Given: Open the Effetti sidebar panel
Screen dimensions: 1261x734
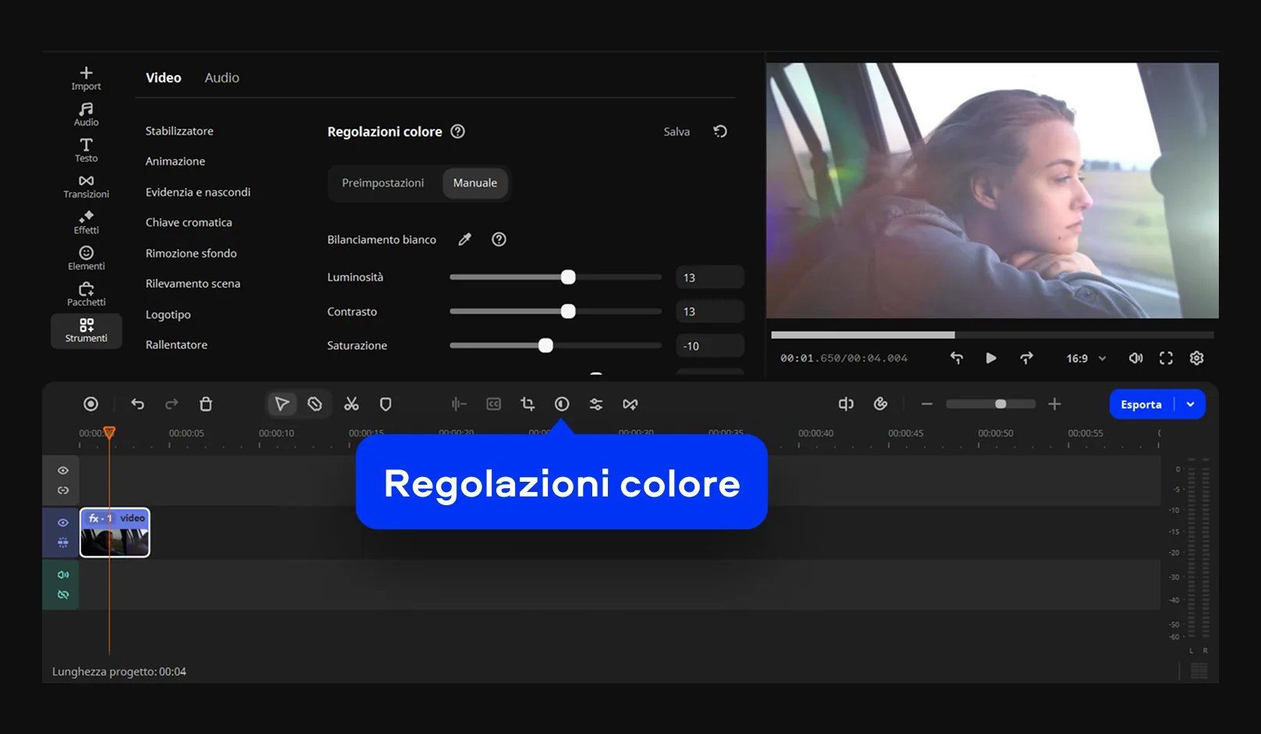Looking at the screenshot, I should point(86,222).
